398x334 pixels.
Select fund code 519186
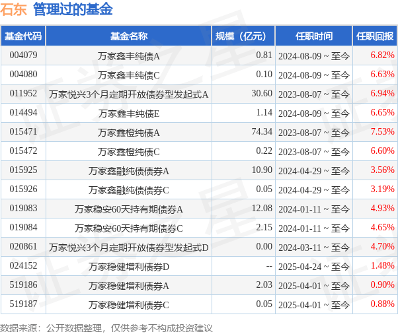tap(23, 284)
